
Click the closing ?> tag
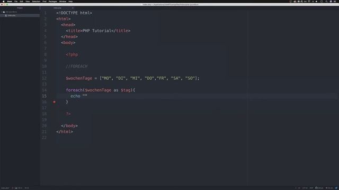[68, 114]
